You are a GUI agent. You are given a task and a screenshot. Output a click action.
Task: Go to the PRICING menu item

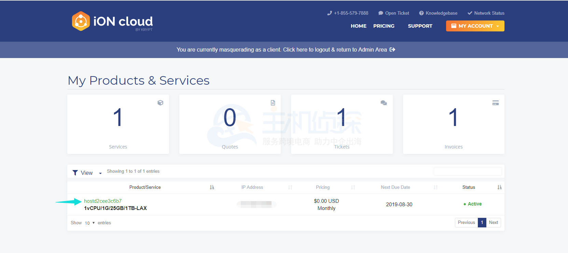[384, 26]
